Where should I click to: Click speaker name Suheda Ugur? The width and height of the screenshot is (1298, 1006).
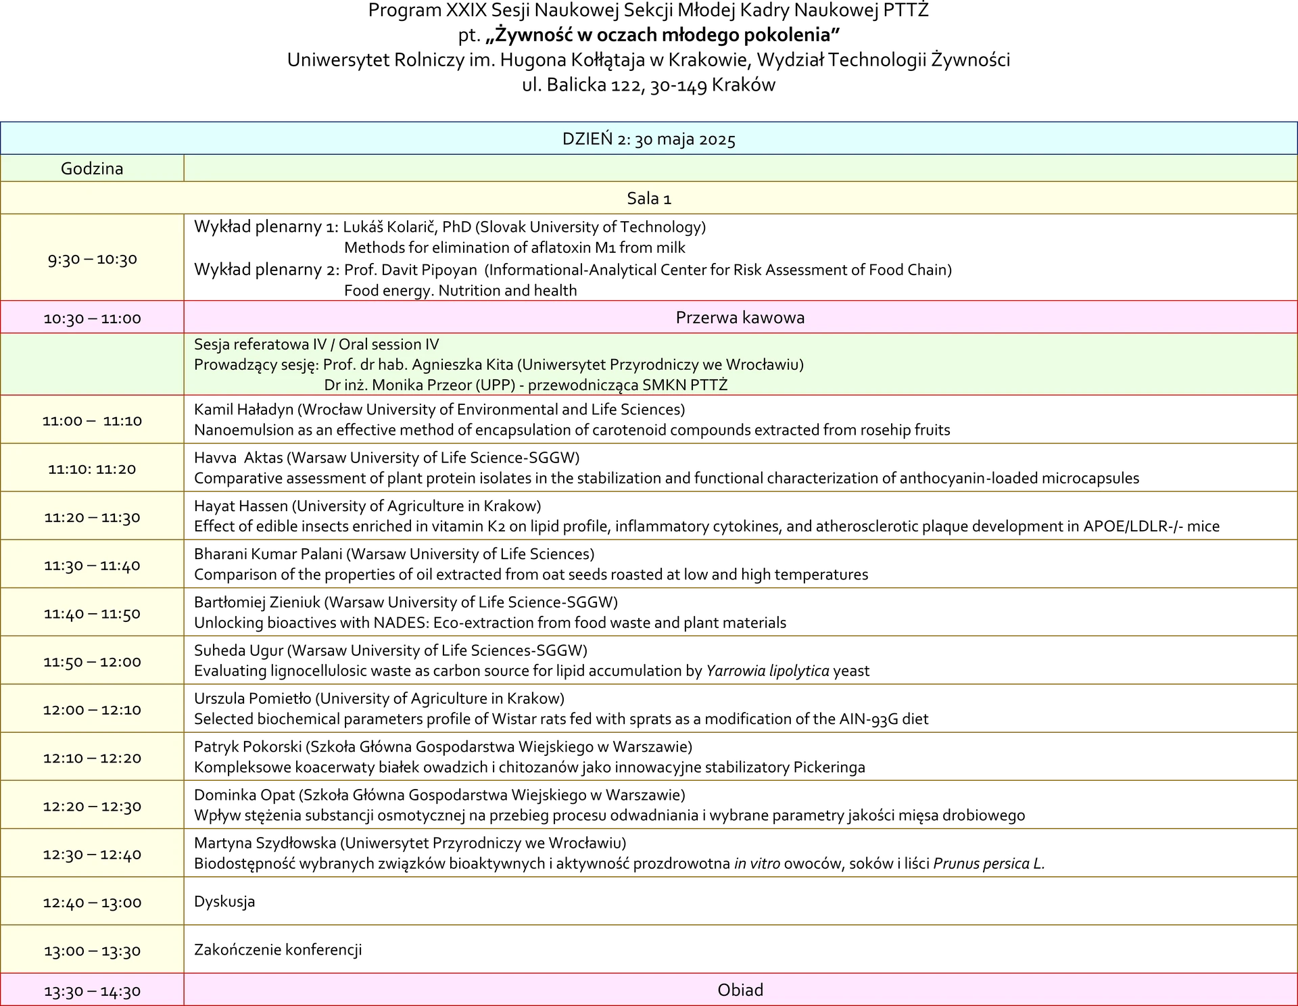239,650
